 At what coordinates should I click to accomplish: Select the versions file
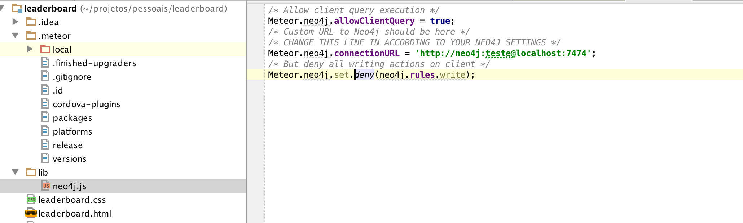point(69,159)
